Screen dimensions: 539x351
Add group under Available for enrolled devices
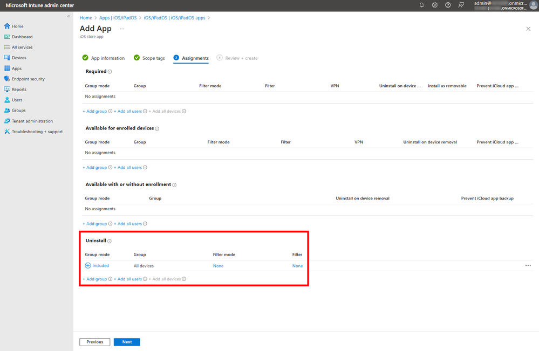coord(95,168)
